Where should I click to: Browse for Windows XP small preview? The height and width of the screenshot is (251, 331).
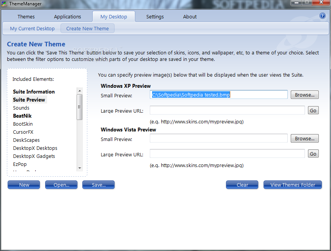point(305,95)
